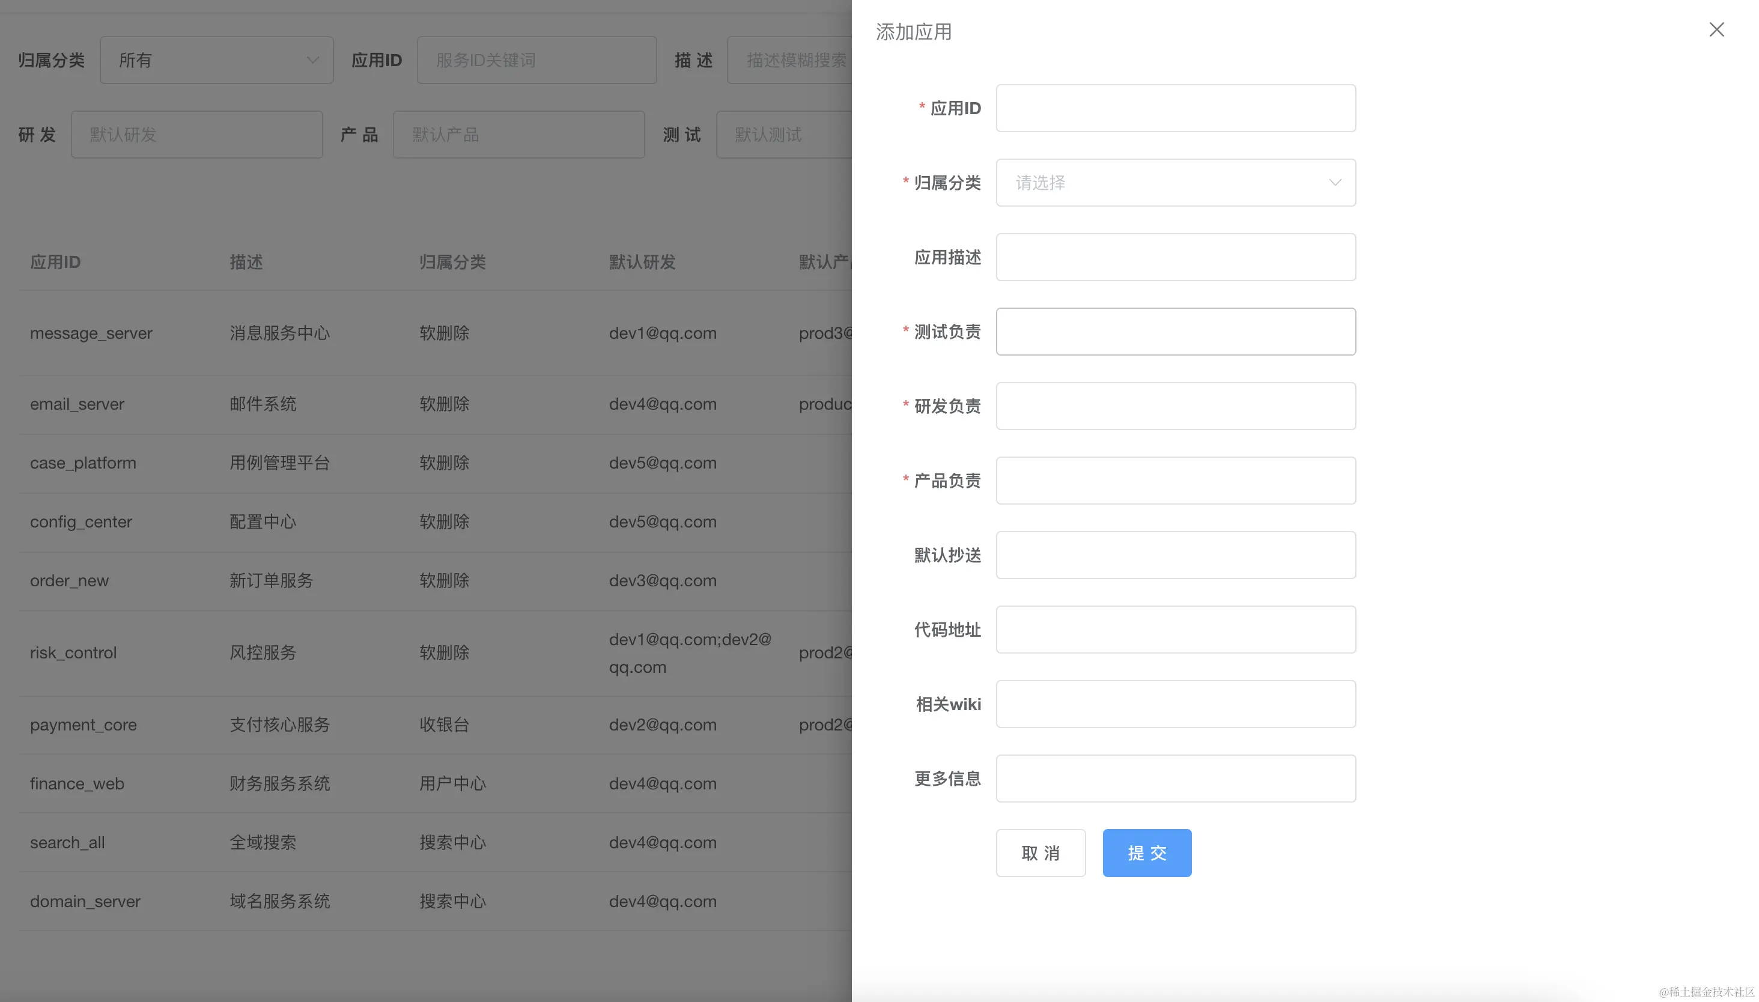Open the 所有 category filter dropdown

[216, 61]
